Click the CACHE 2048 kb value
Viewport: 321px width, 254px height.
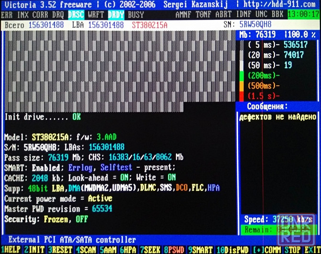[40, 178]
